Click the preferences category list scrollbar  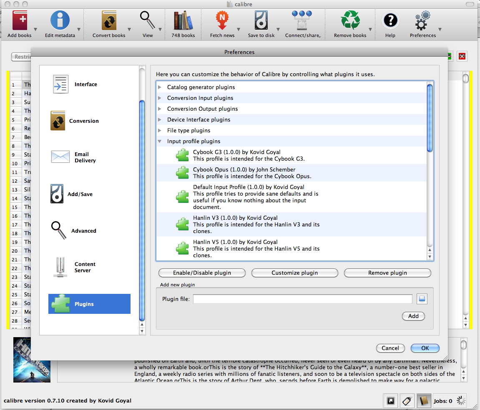(x=142, y=211)
